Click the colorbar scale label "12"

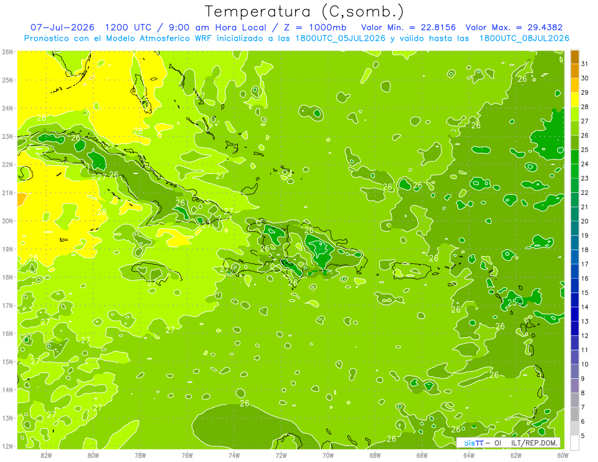click(585, 335)
